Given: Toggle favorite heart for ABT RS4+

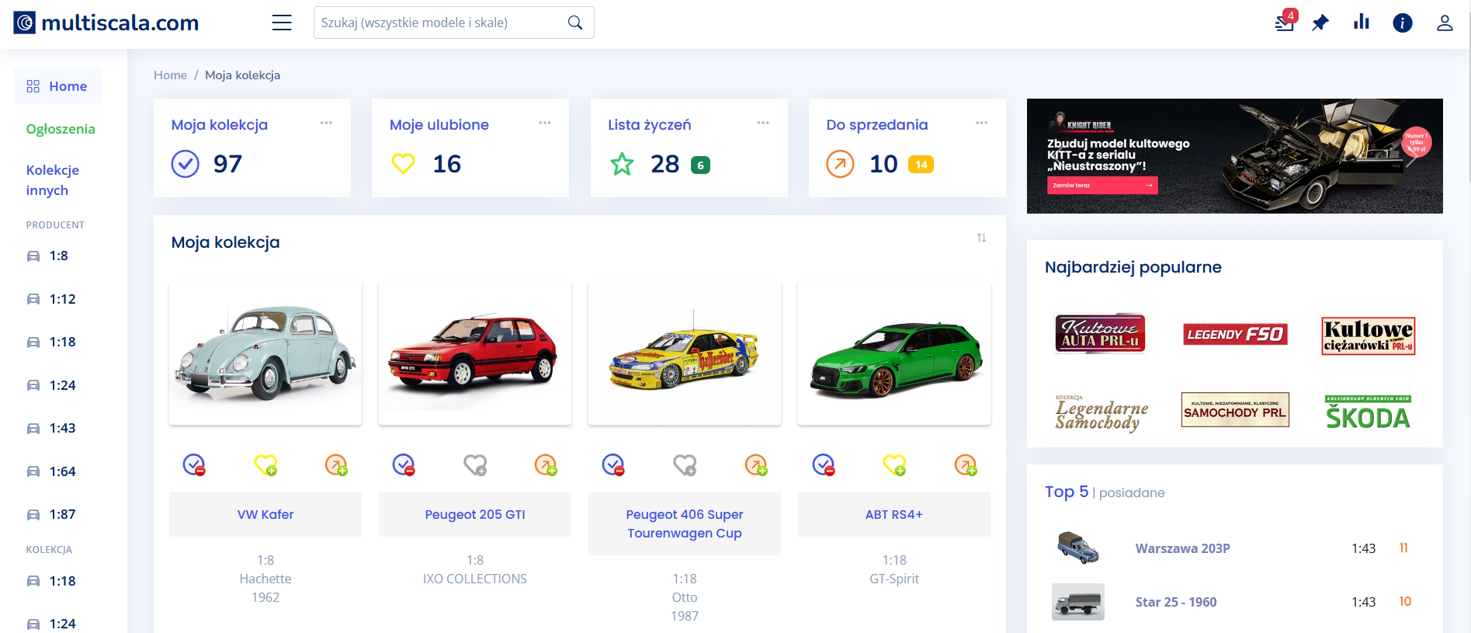Looking at the screenshot, I should click(x=894, y=465).
